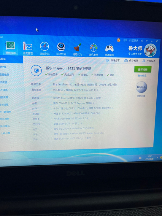
Task: Click the CPU温度 37℃ tray indicator
Action: point(150,158)
